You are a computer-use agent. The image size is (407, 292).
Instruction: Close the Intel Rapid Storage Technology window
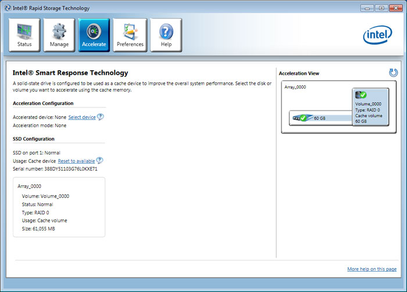(x=396, y=8)
